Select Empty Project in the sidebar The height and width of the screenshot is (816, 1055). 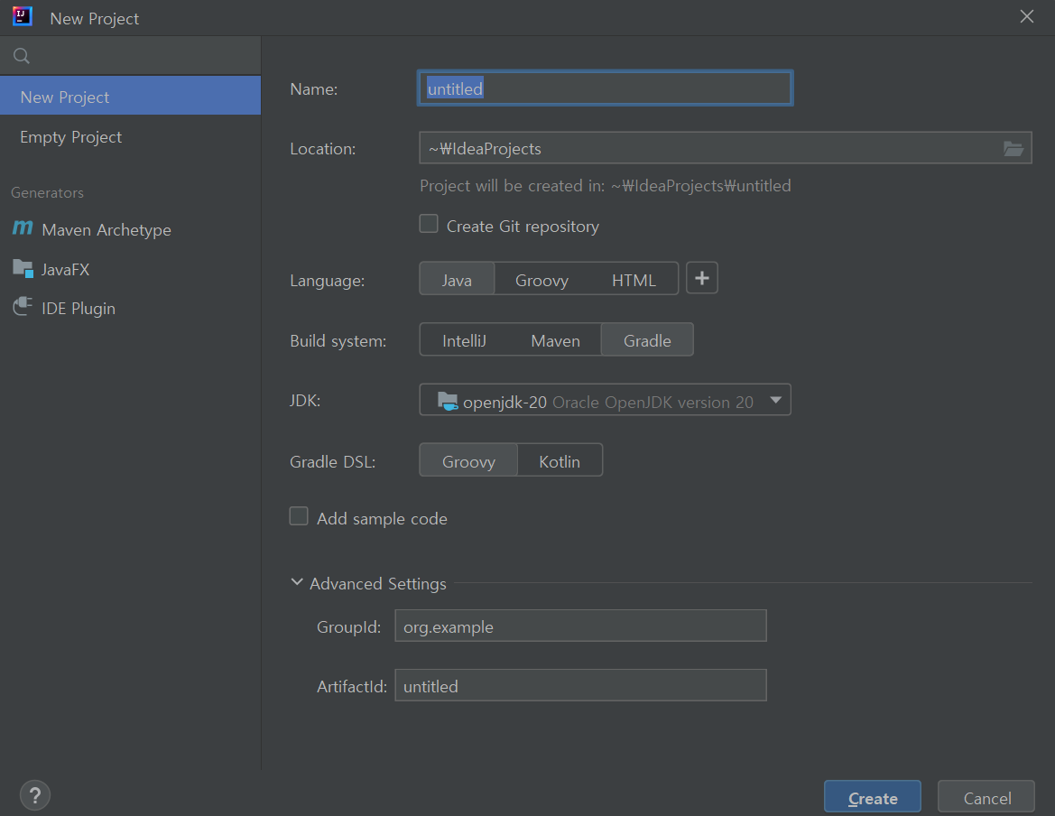pyautogui.click(x=131, y=136)
